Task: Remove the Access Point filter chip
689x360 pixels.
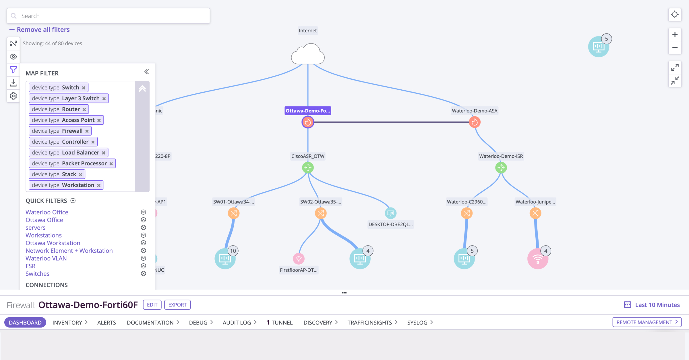Action: click(x=99, y=120)
